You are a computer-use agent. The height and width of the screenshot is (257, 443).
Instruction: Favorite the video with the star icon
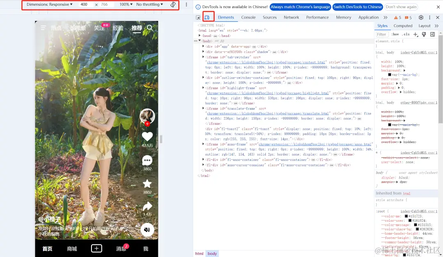(147, 184)
